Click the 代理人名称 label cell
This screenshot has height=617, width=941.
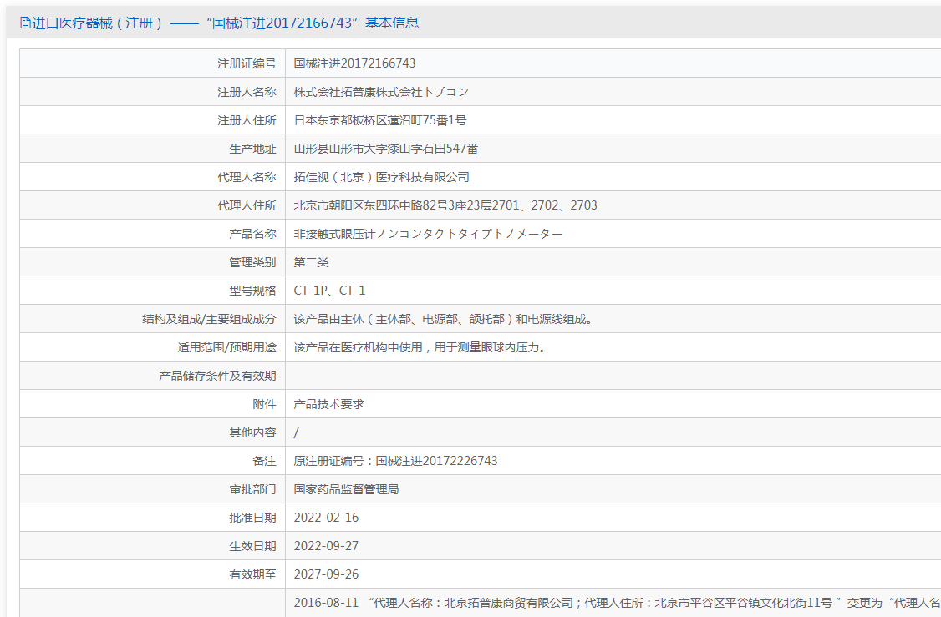[152, 178]
